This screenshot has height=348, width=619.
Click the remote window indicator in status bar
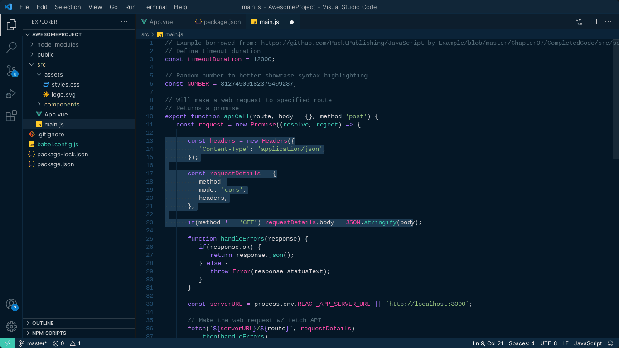tap(8, 343)
